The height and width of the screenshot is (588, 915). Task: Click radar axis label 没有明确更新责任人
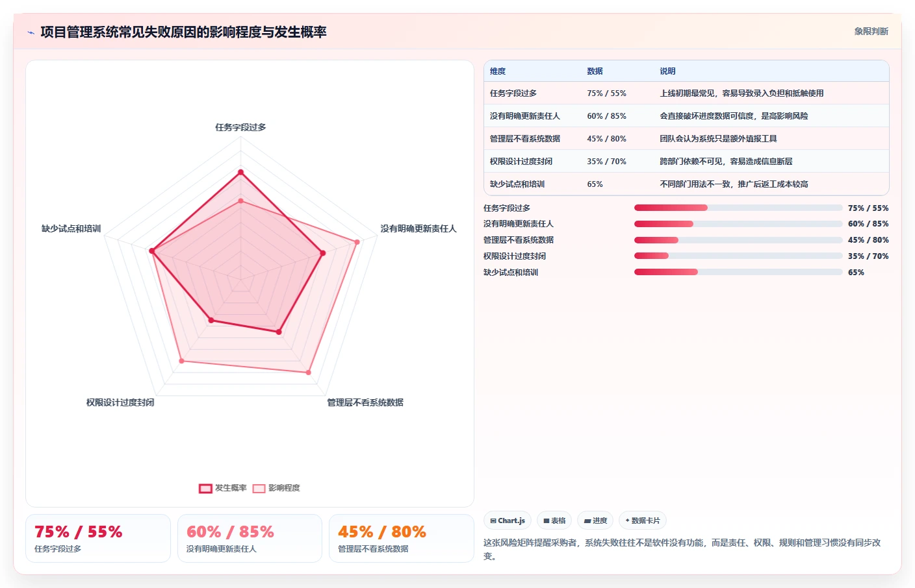click(419, 228)
